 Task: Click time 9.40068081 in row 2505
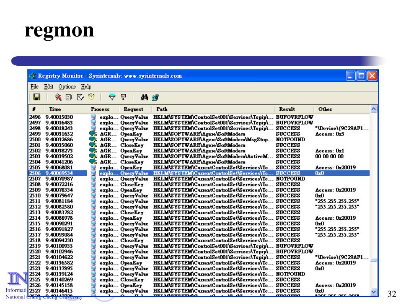coord(59,167)
